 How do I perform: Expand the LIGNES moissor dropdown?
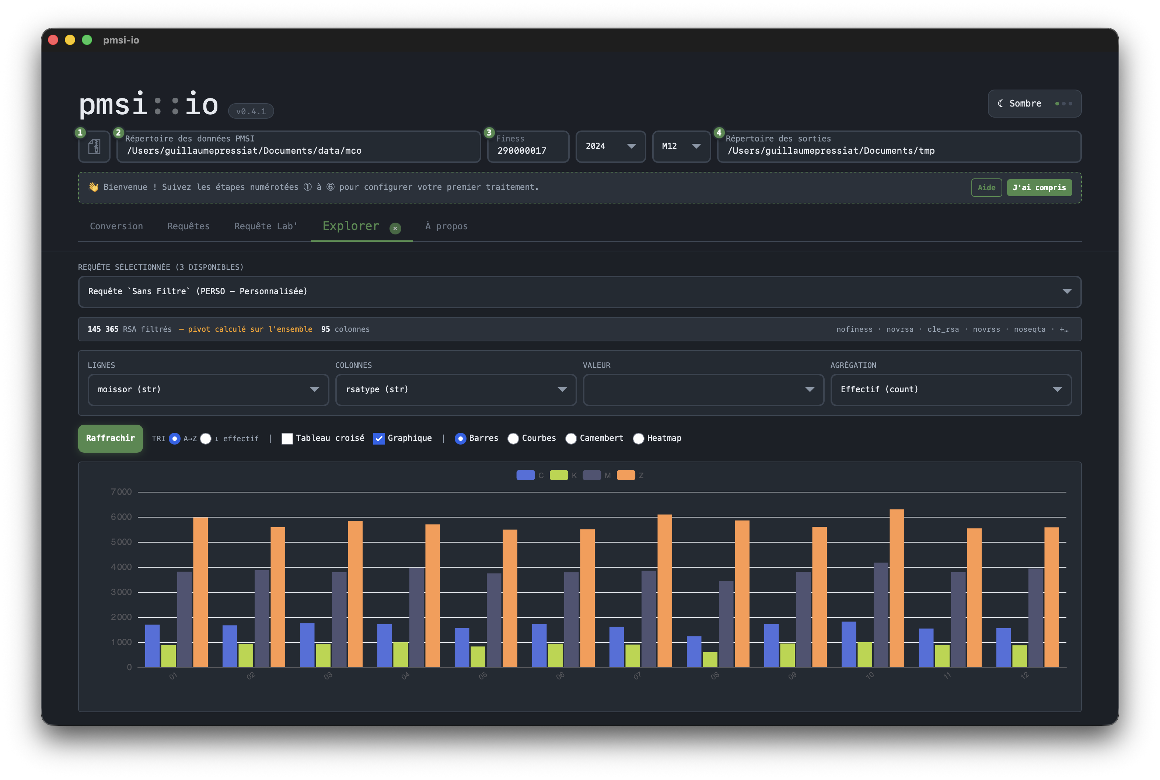pyautogui.click(x=208, y=390)
